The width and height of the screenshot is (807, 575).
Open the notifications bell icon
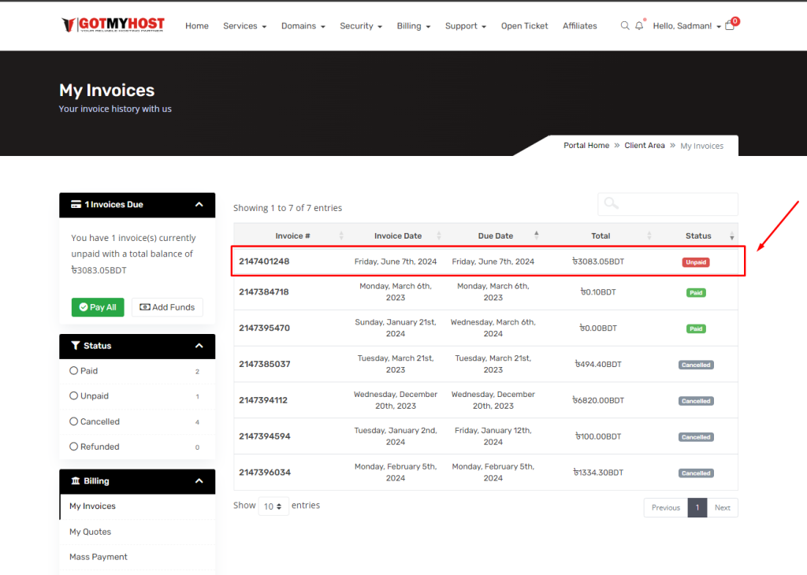coord(639,26)
